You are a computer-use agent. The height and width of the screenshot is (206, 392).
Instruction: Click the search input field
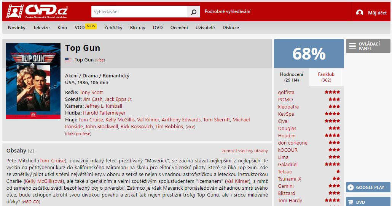pos(139,12)
